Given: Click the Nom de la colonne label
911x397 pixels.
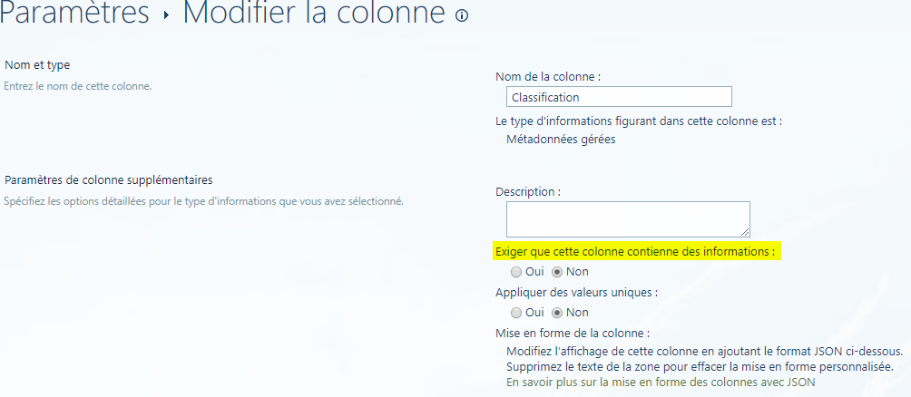Looking at the screenshot, I should 548,77.
